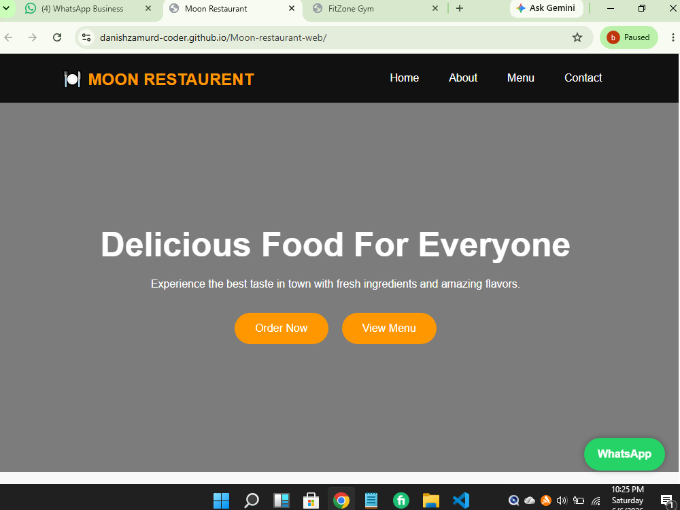680x510 pixels.
Task: Close the FitZone Gym tab
Action: 435,8
